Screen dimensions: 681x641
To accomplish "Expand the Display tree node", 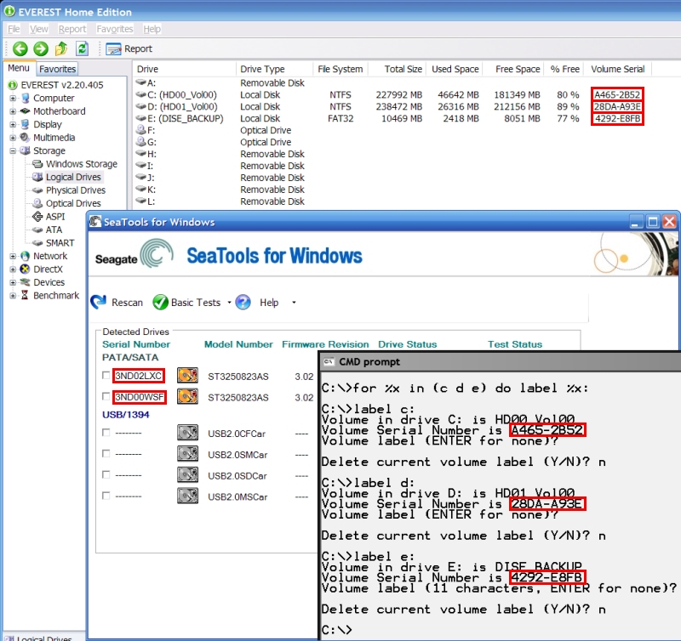I will (13, 124).
